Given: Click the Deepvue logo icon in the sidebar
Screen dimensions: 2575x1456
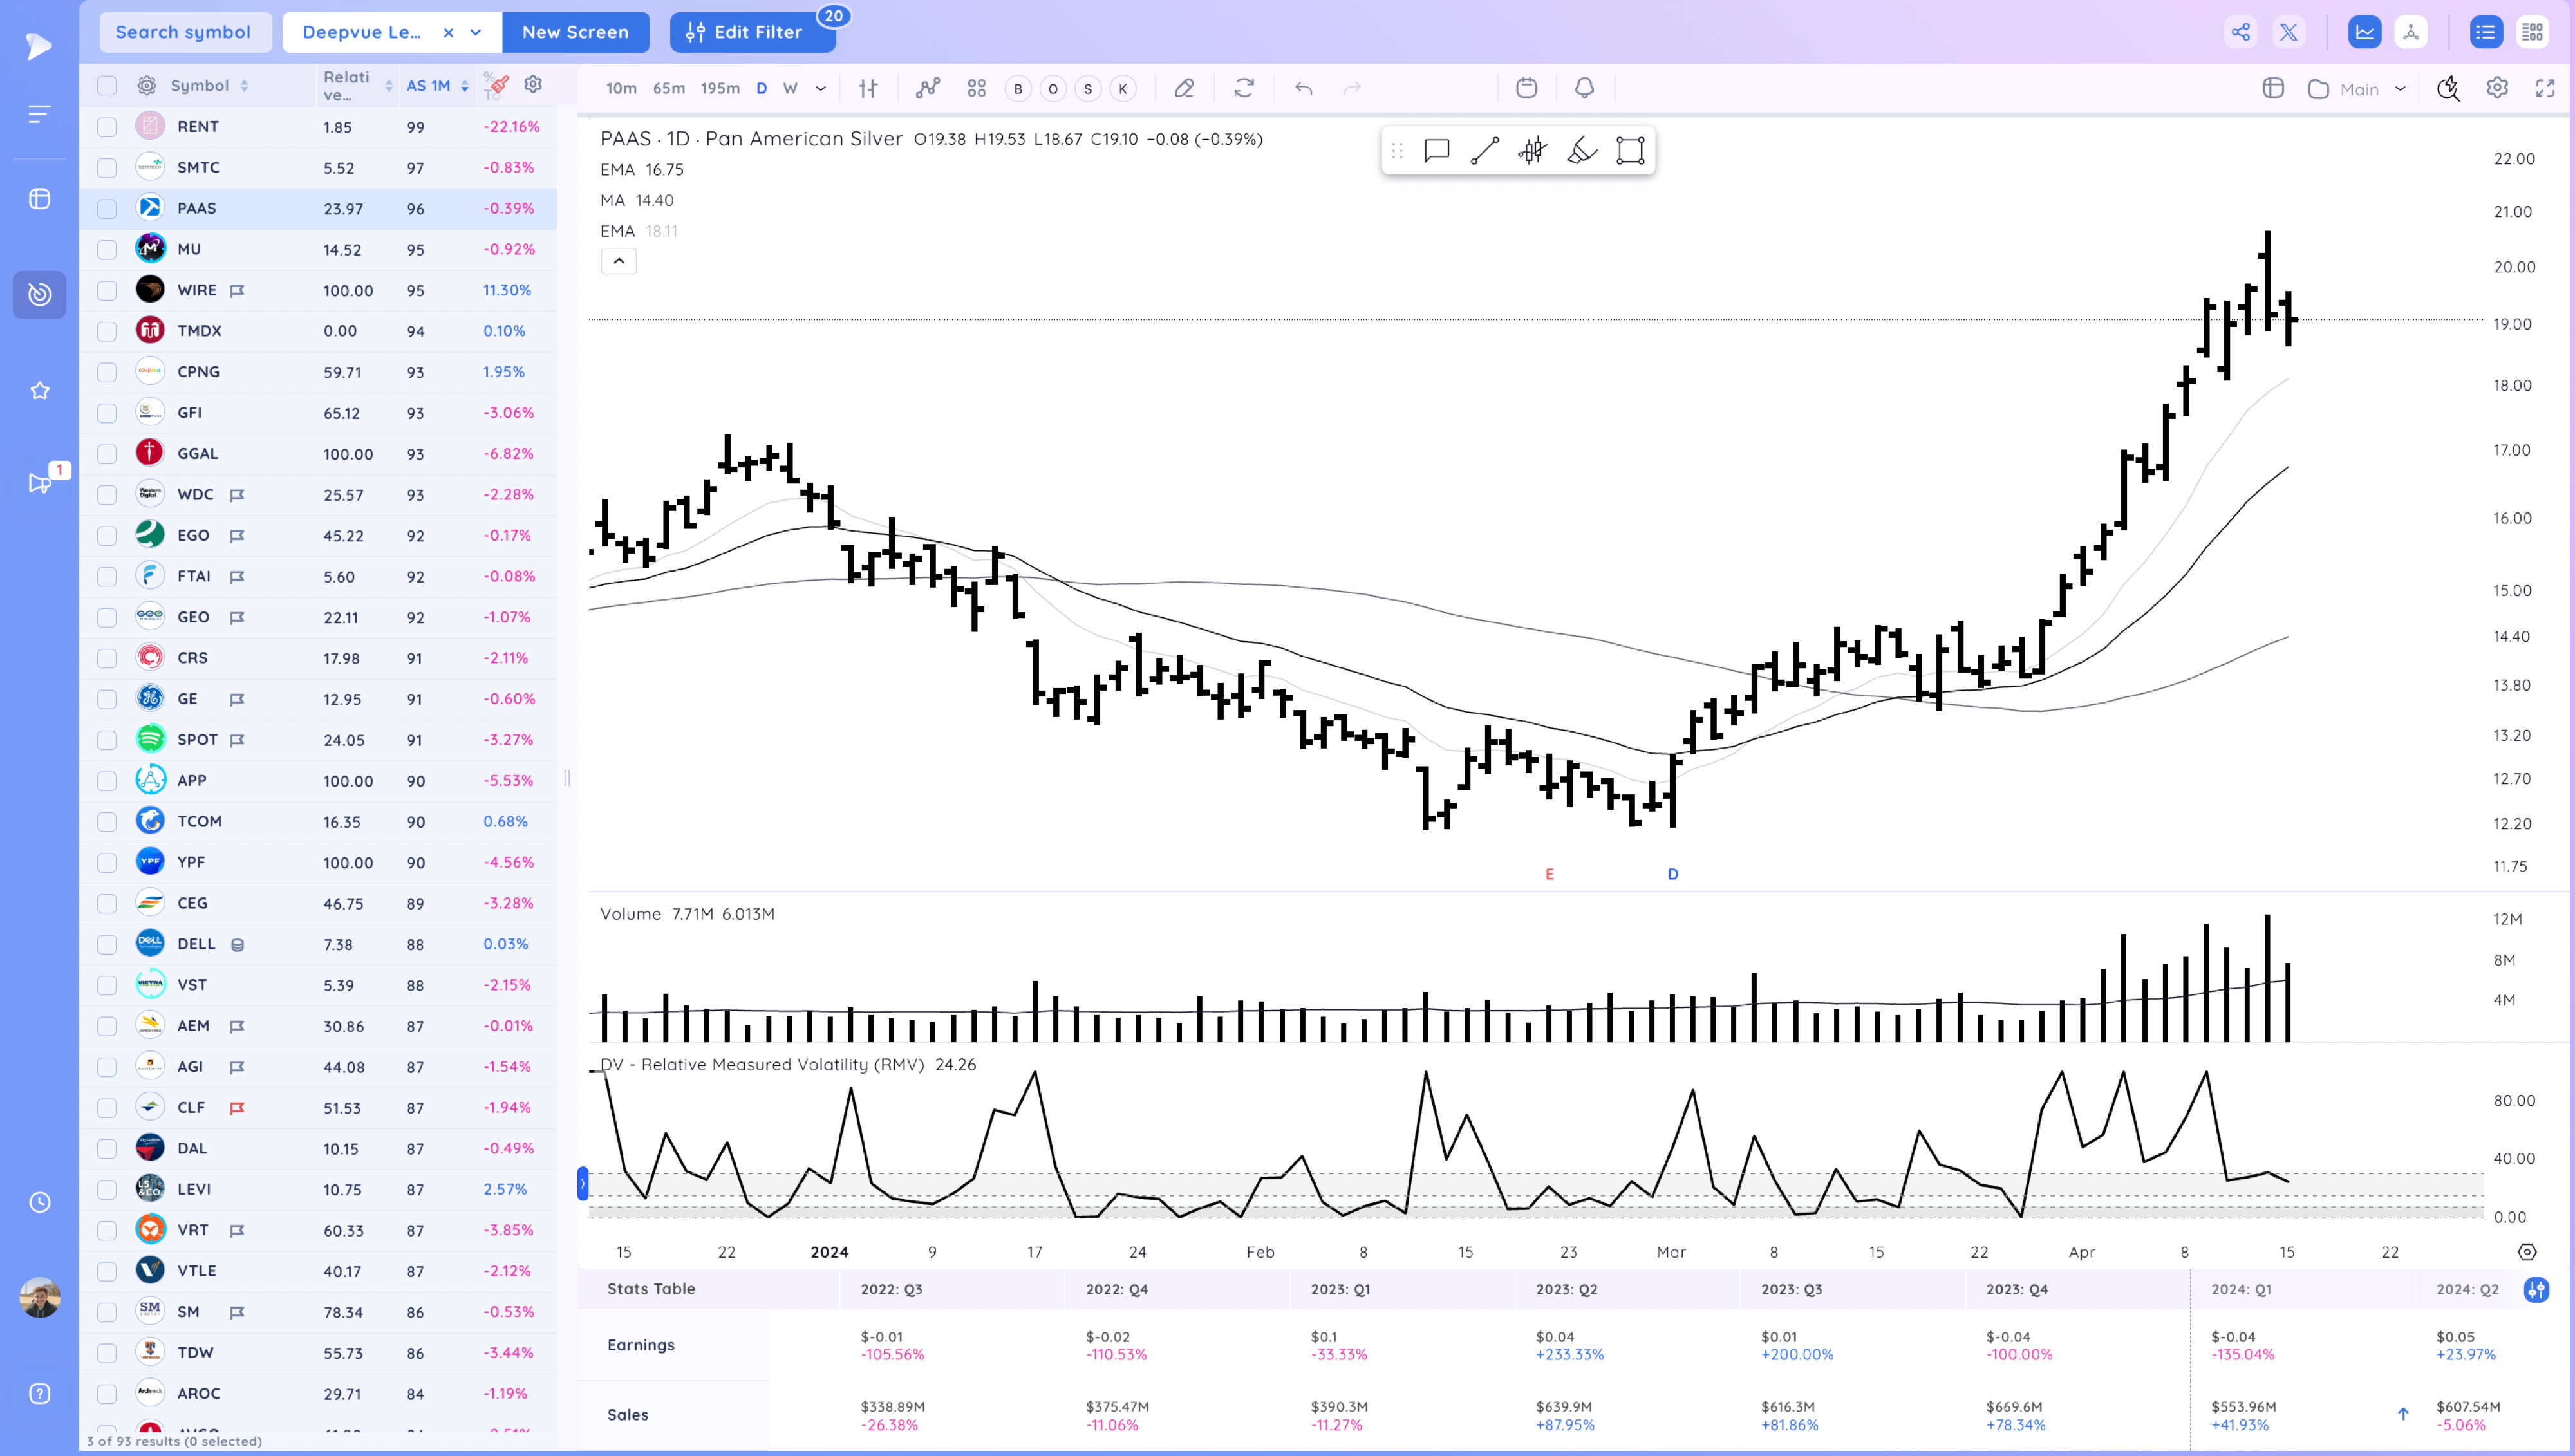Looking at the screenshot, I should click(38, 45).
